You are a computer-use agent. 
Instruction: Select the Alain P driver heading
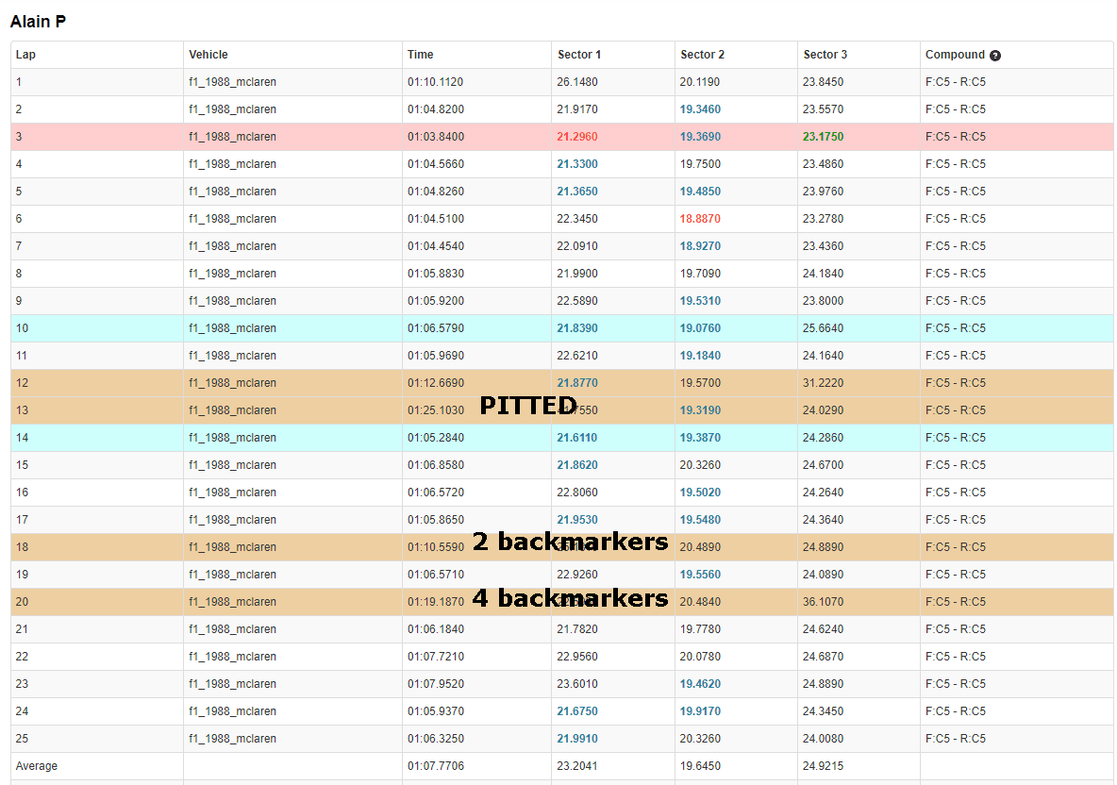point(38,22)
